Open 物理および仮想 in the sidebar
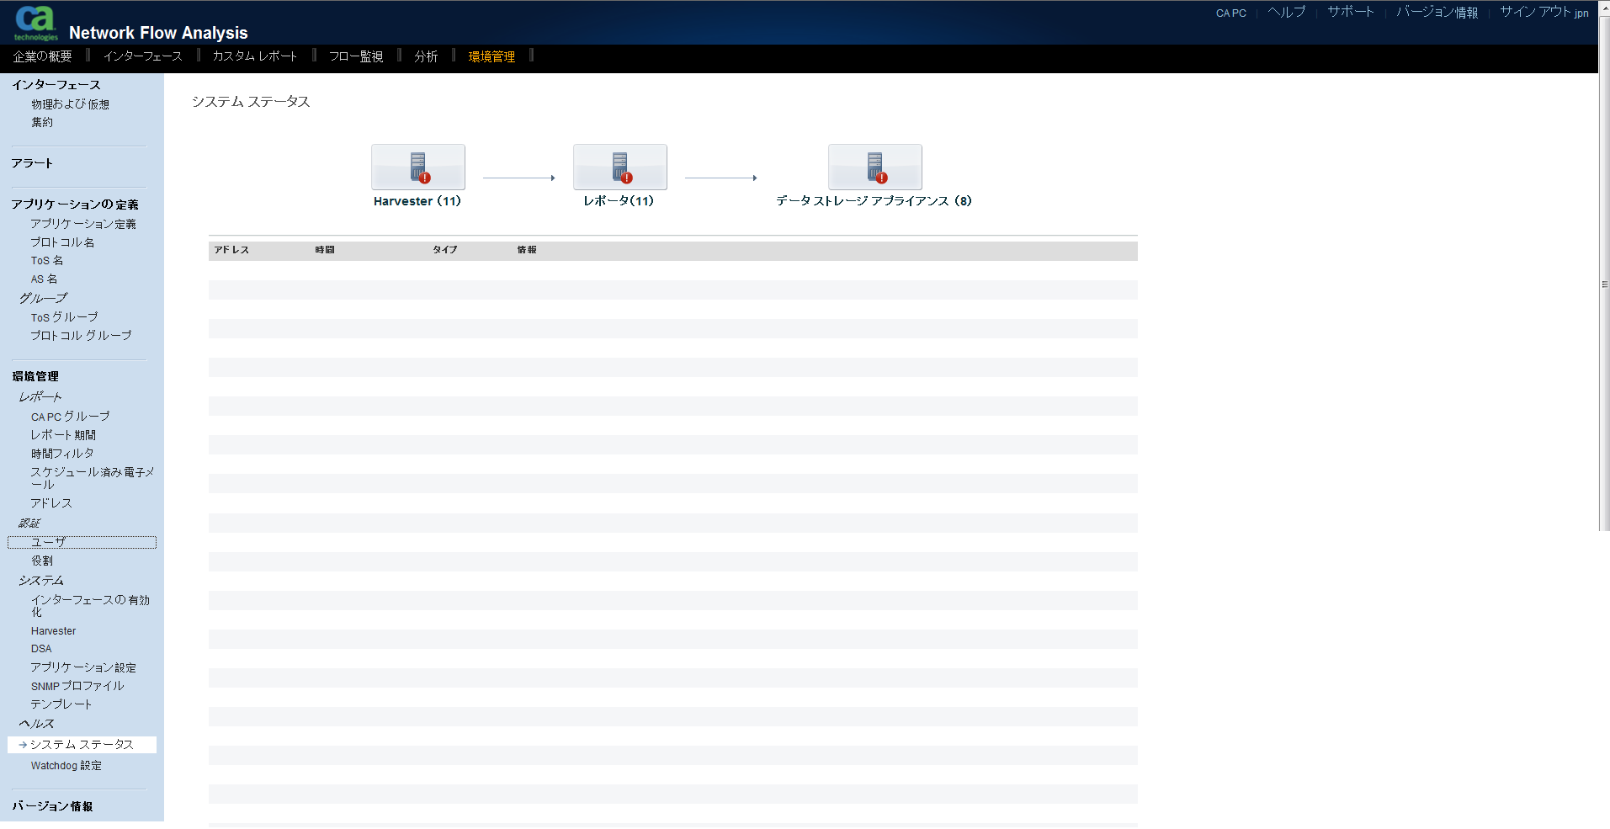Image resolution: width=1610 pixels, height=829 pixels. 71,104
